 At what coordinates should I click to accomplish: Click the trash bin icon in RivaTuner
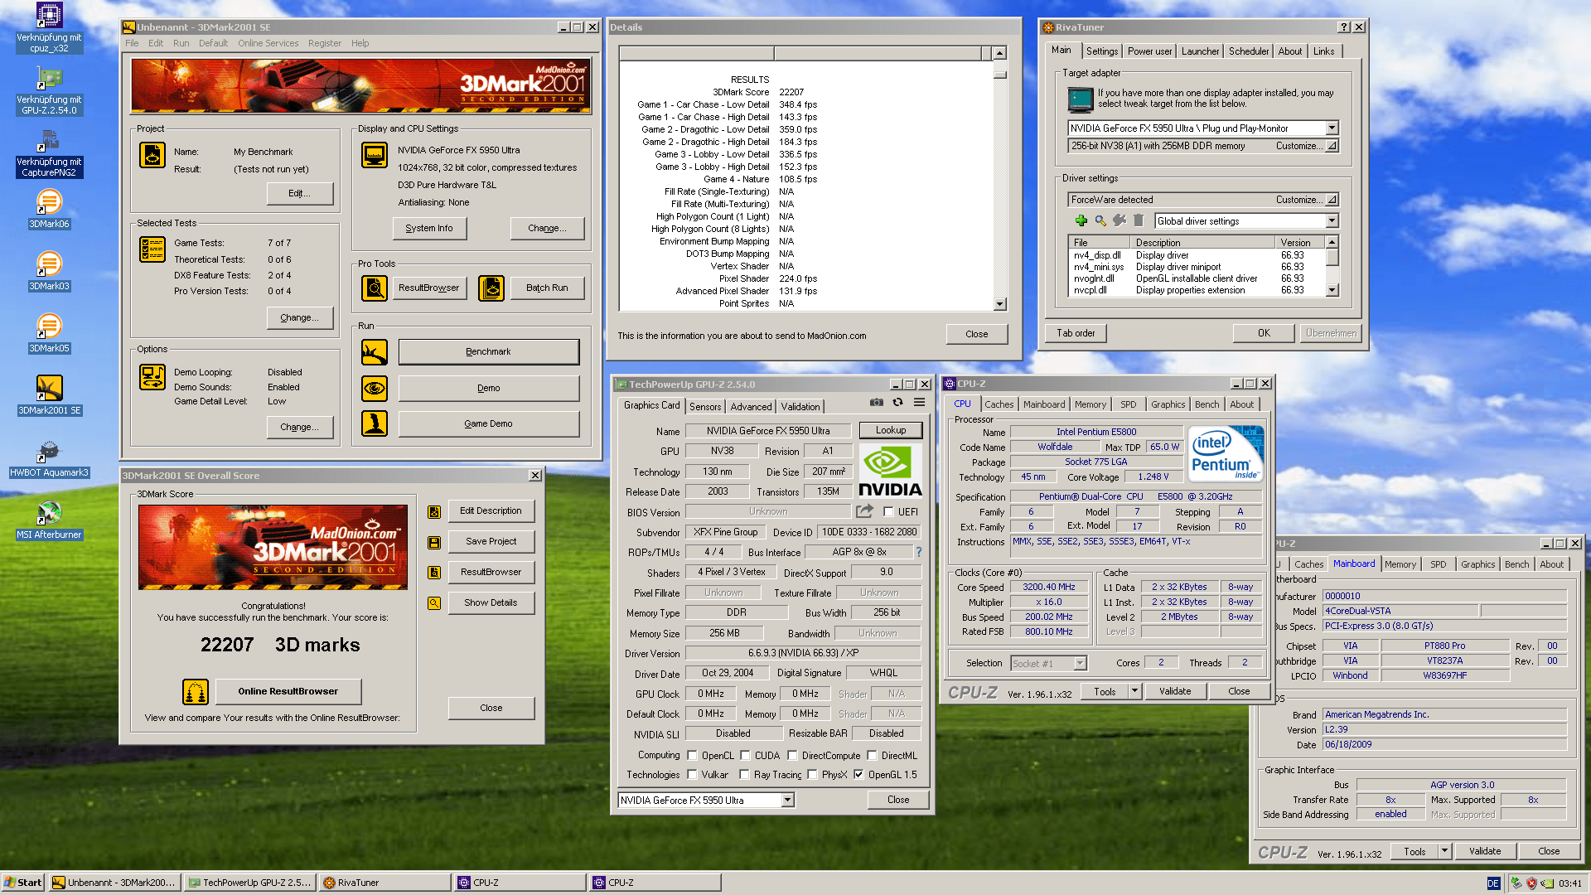tap(1139, 220)
